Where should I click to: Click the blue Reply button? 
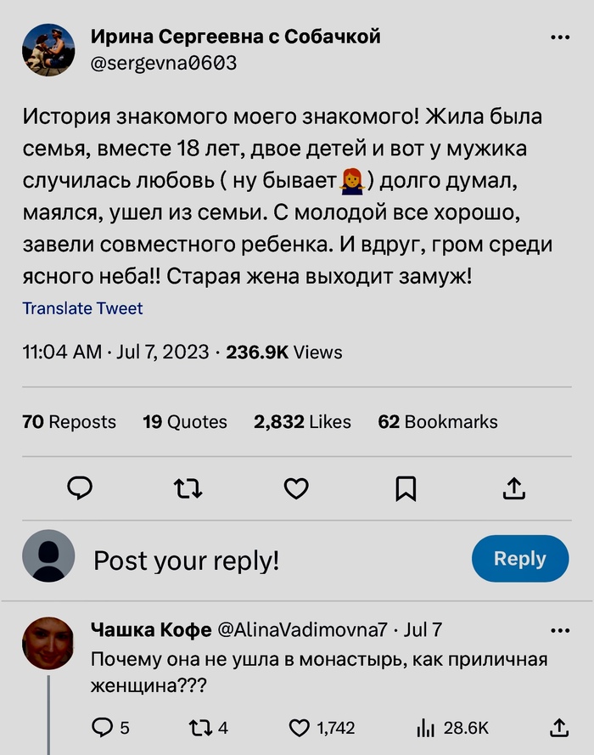[x=519, y=559]
